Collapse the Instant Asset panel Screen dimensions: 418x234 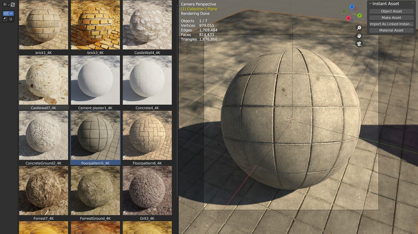(370, 4)
